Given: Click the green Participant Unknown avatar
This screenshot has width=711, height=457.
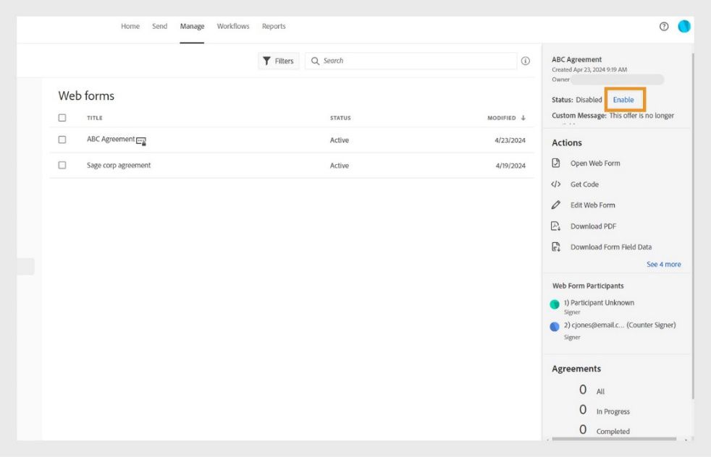Looking at the screenshot, I should coord(554,304).
